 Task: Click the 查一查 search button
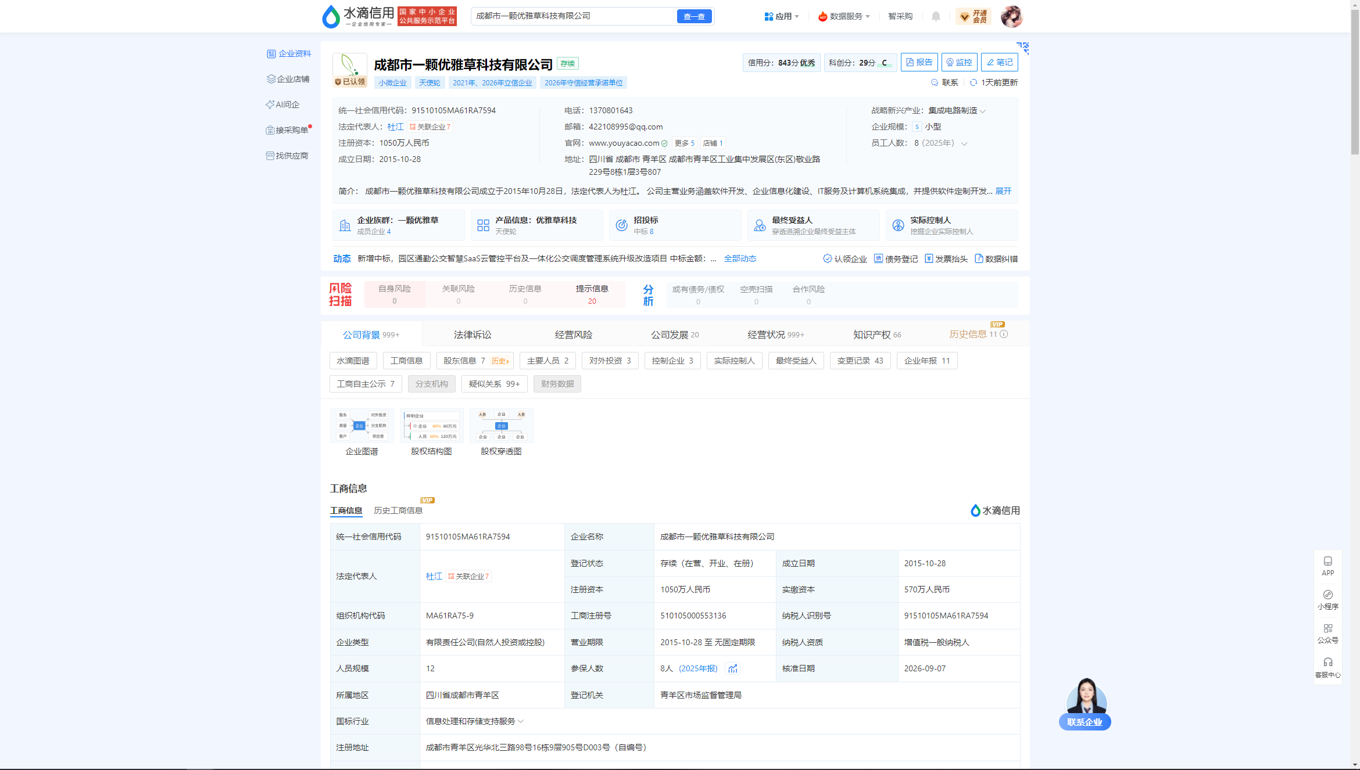tap(695, 16)
